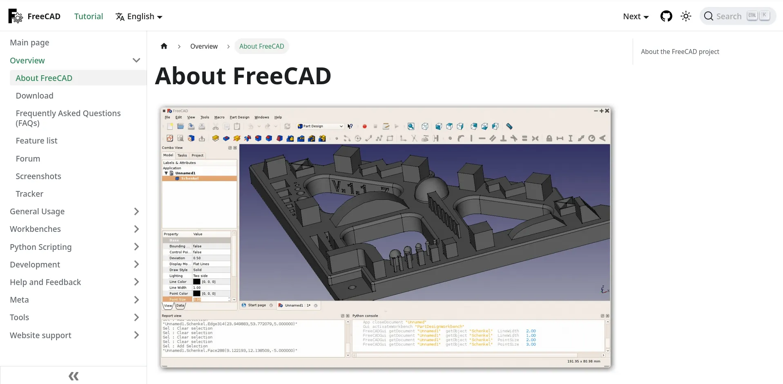Toggle the light/dark theme sun icon
This screenshot has height=384, width=783.
click(686, 16)
